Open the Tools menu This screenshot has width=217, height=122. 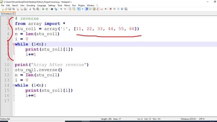(x=60, y=5)
